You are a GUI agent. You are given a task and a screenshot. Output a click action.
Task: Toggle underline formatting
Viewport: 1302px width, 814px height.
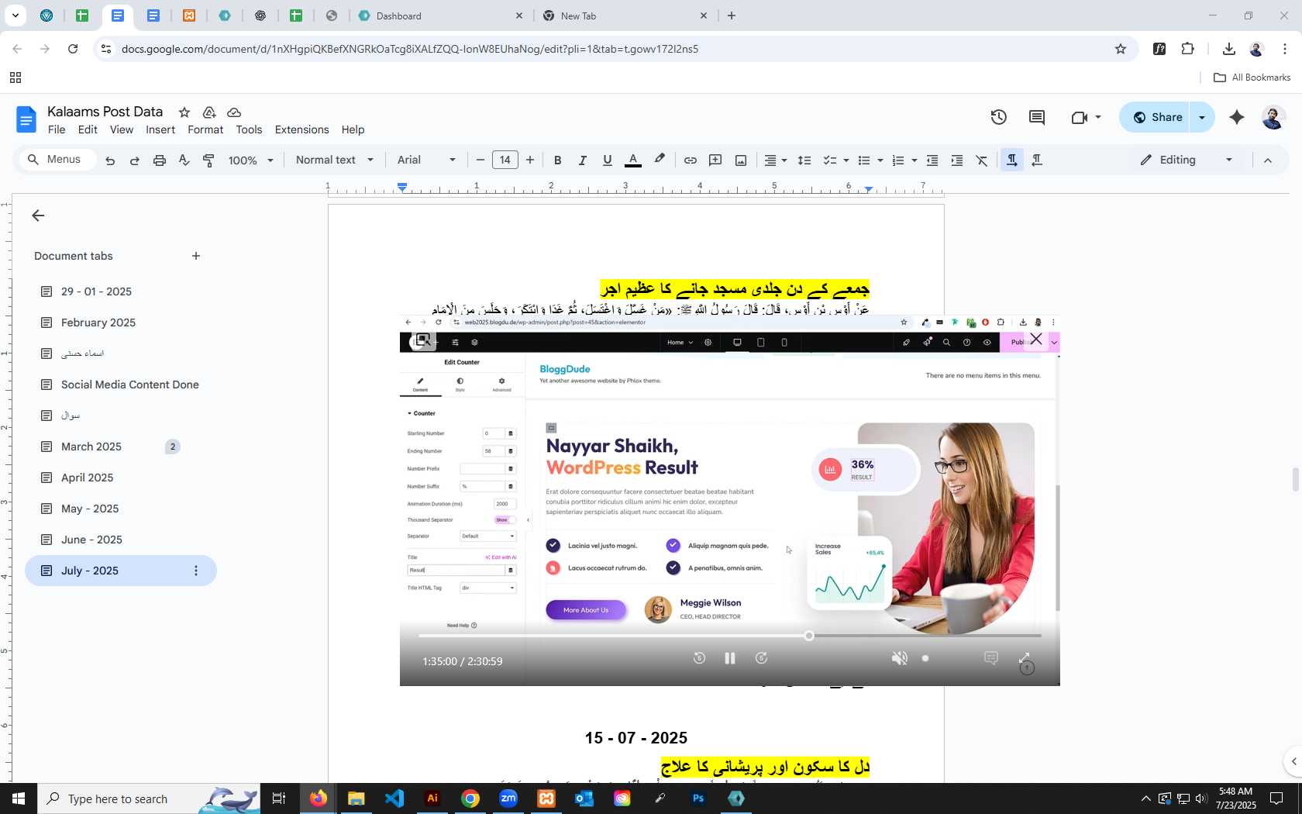pos(608,160)
